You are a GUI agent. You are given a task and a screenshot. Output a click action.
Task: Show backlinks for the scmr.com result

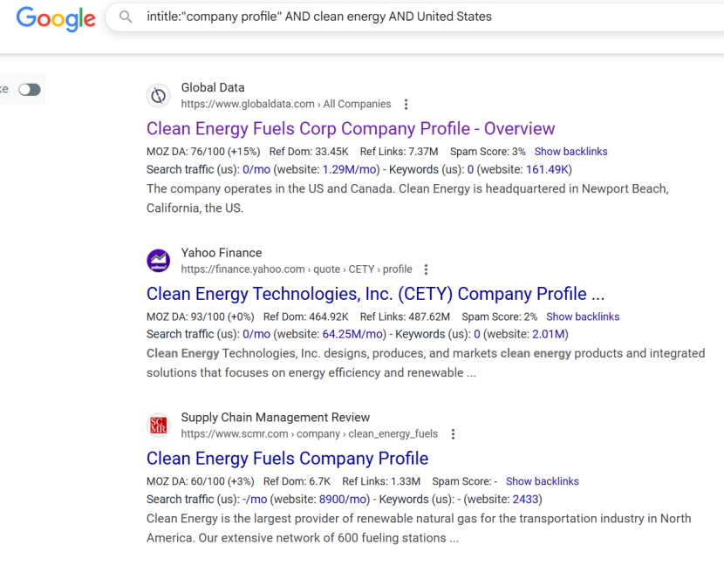pyautogui.click(x=542, y=481)
